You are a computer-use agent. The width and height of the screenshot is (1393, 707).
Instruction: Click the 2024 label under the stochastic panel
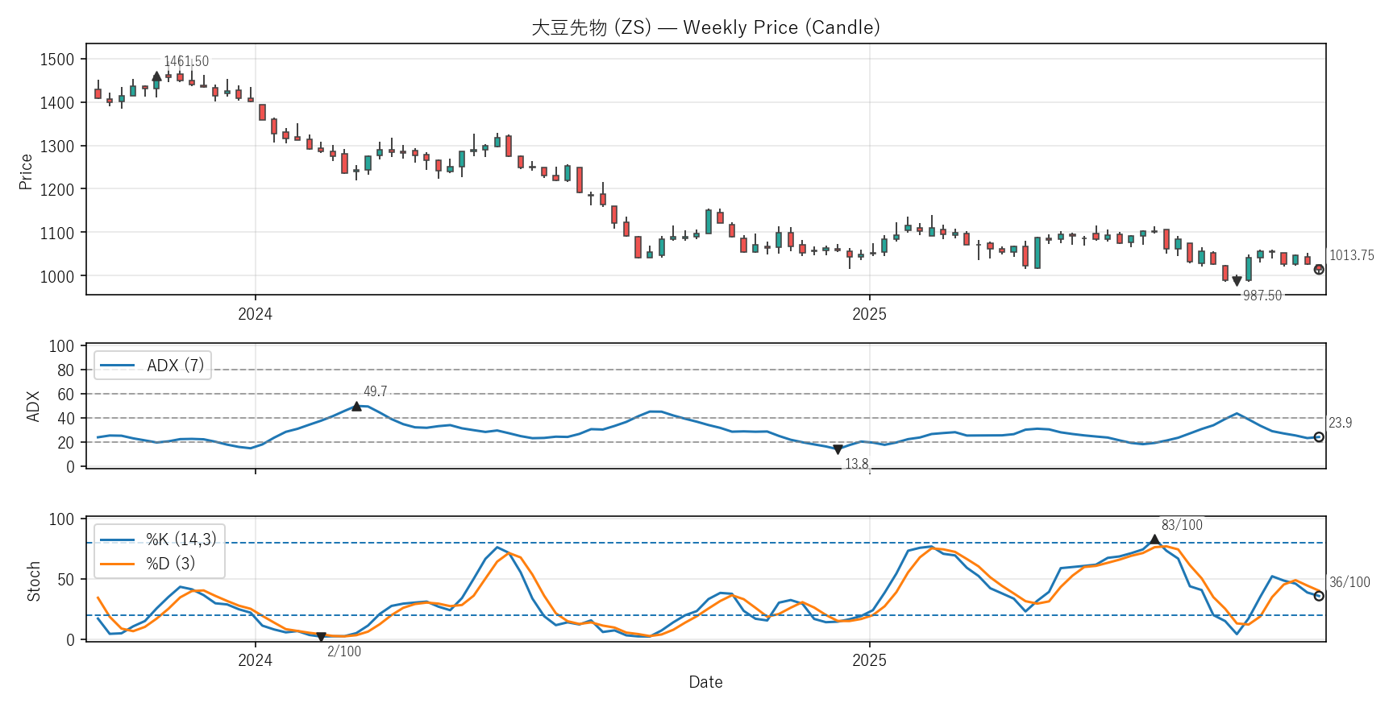(255, 660)
